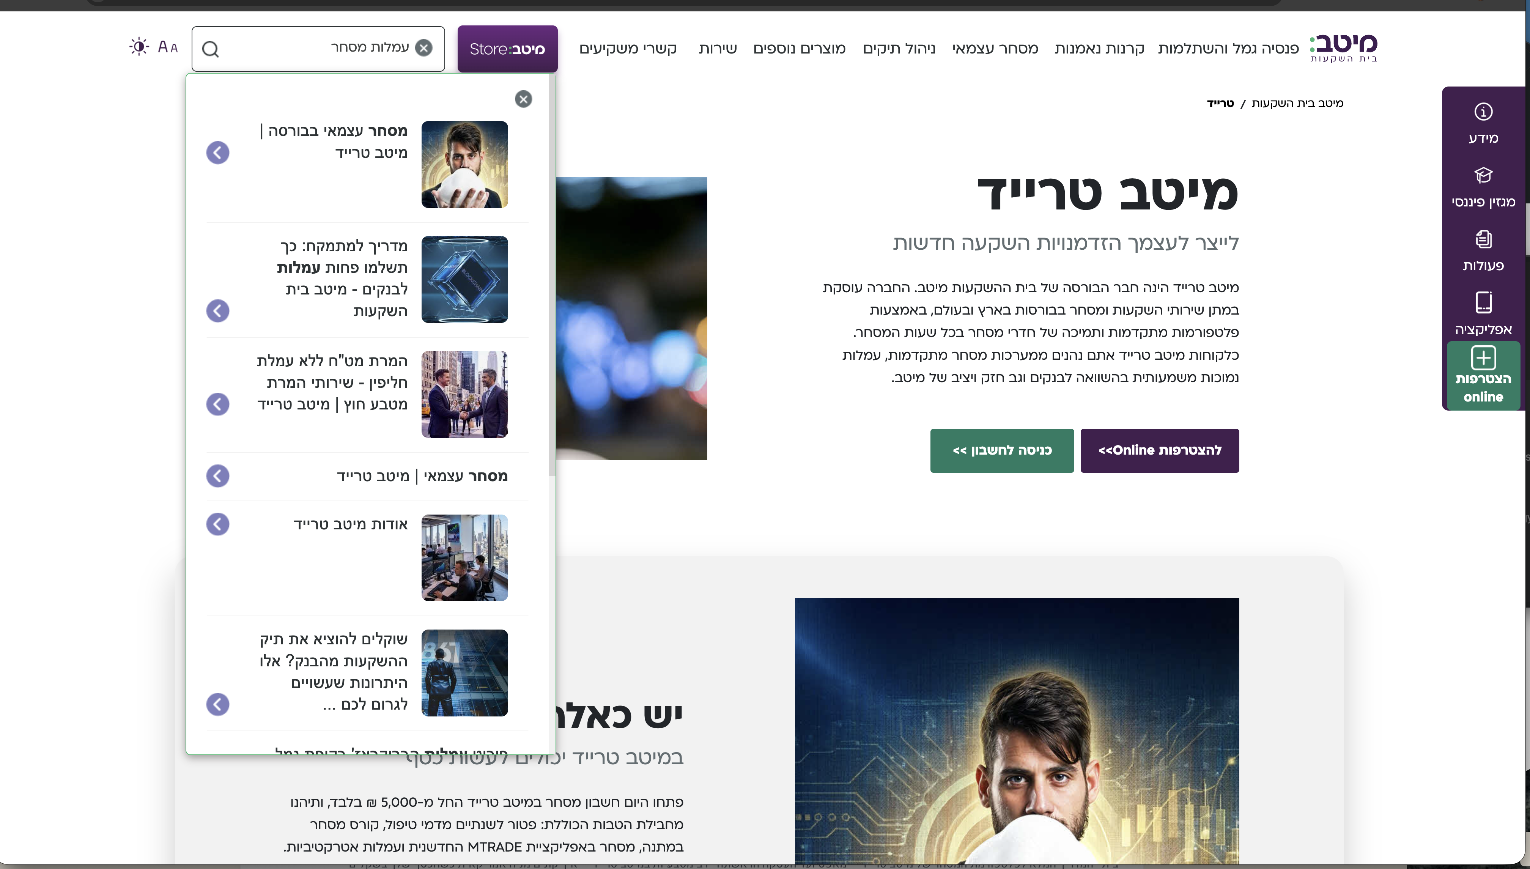Open the arrow for אודות מיטב טרייד result
Viewport: 1530px width, 869px height.
pyautogui.click(x=218, y=524)
